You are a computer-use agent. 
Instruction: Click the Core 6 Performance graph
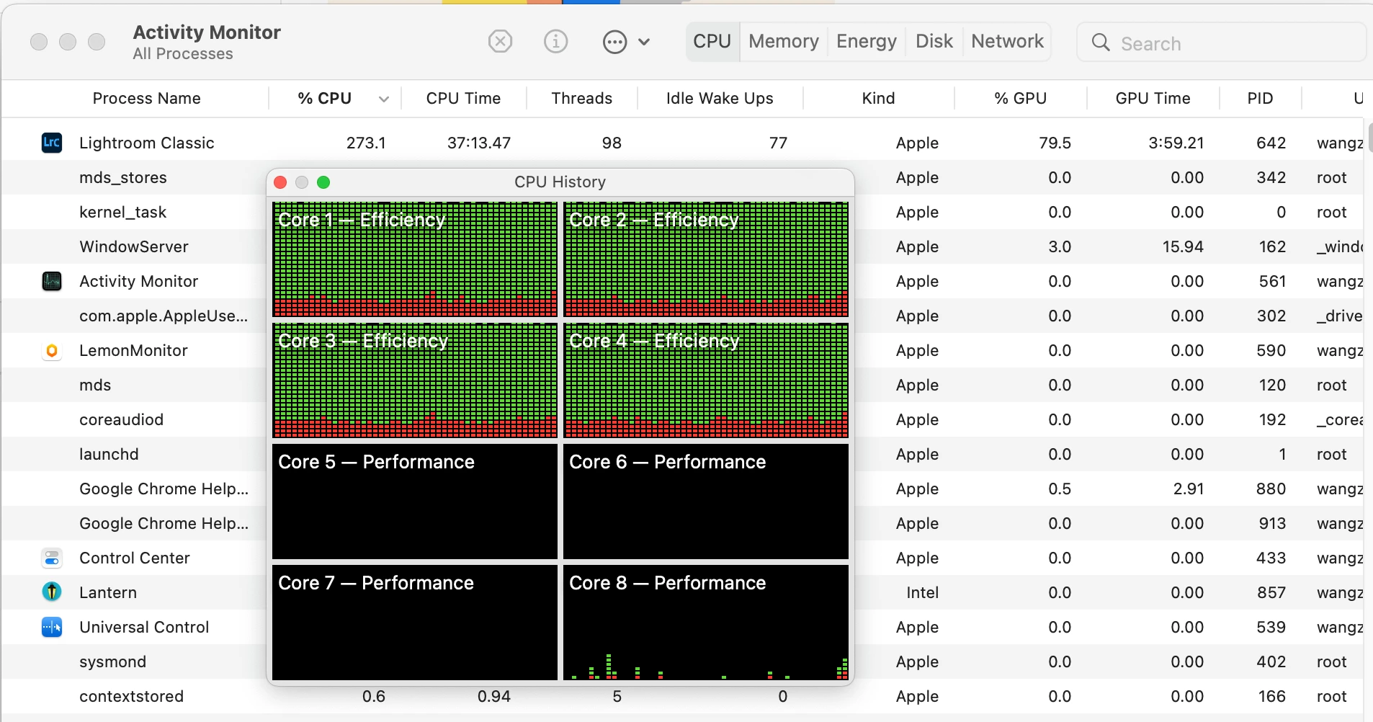(706, 502)
